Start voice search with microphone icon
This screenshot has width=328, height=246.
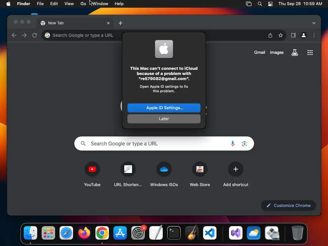coord(233,143)
